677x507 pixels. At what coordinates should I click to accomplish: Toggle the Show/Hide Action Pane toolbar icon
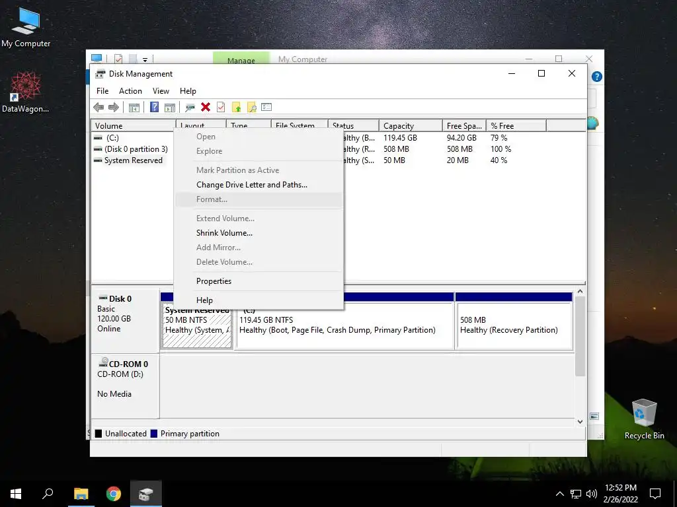170,108
